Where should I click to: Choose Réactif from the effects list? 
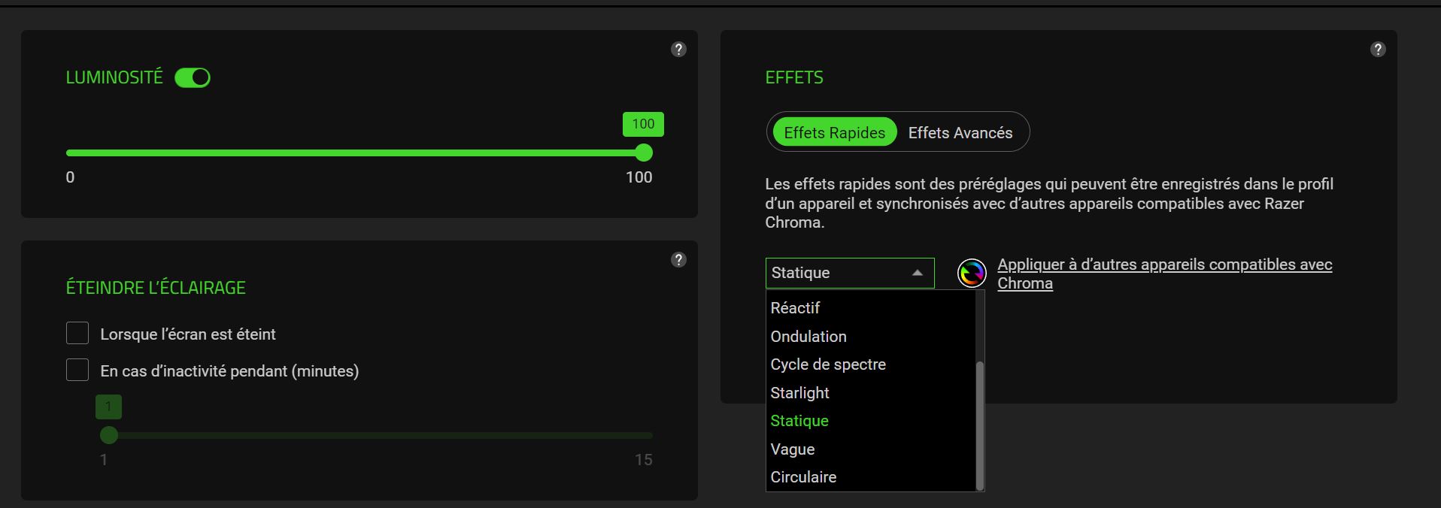point(795,308)
